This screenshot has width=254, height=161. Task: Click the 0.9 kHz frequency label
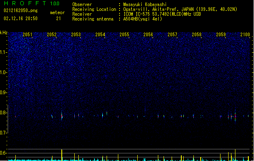(x=3, y=93)
